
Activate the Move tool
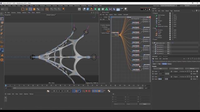pos(27,9)
